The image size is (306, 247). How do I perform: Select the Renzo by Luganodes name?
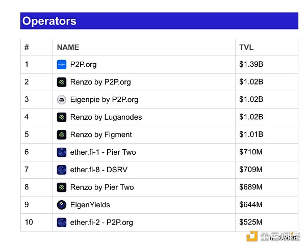point(106,117)
